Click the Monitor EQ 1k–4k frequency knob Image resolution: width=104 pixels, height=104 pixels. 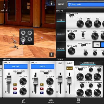[x=89, y=92]
